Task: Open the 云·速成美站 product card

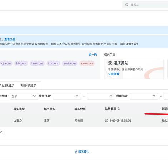Action: (134, 69)
